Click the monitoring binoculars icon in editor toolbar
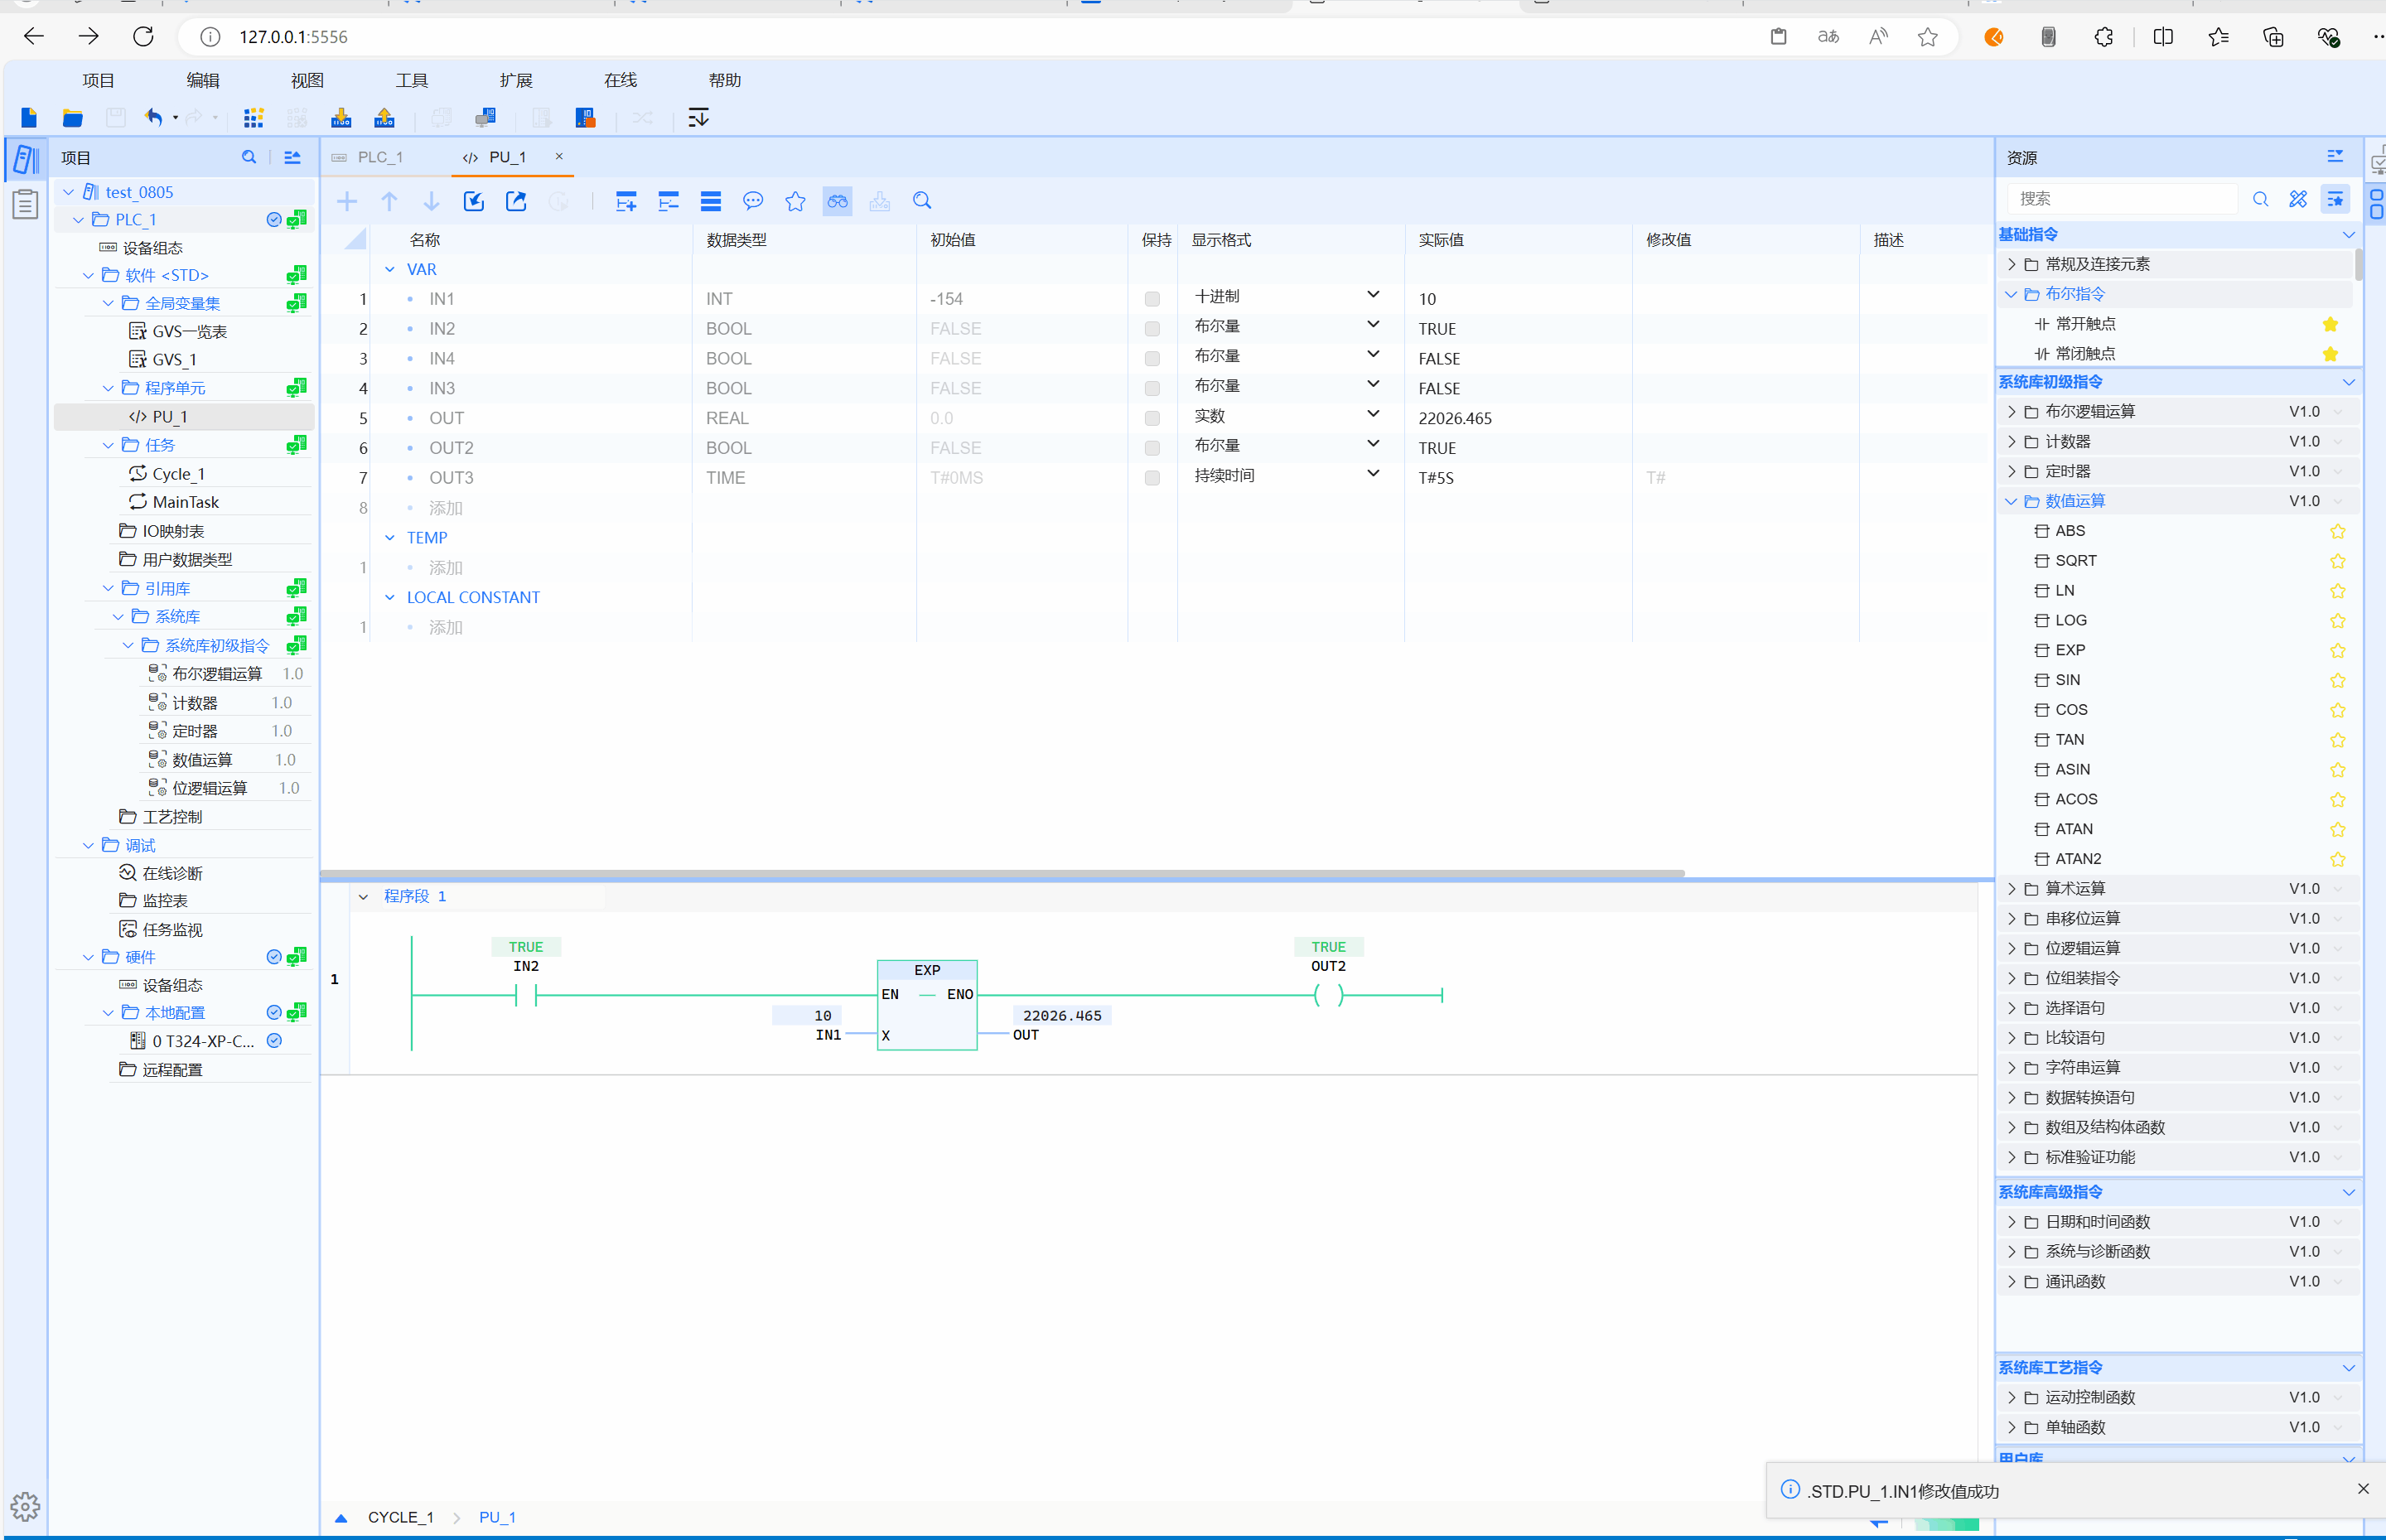 (x=837, y=201)
